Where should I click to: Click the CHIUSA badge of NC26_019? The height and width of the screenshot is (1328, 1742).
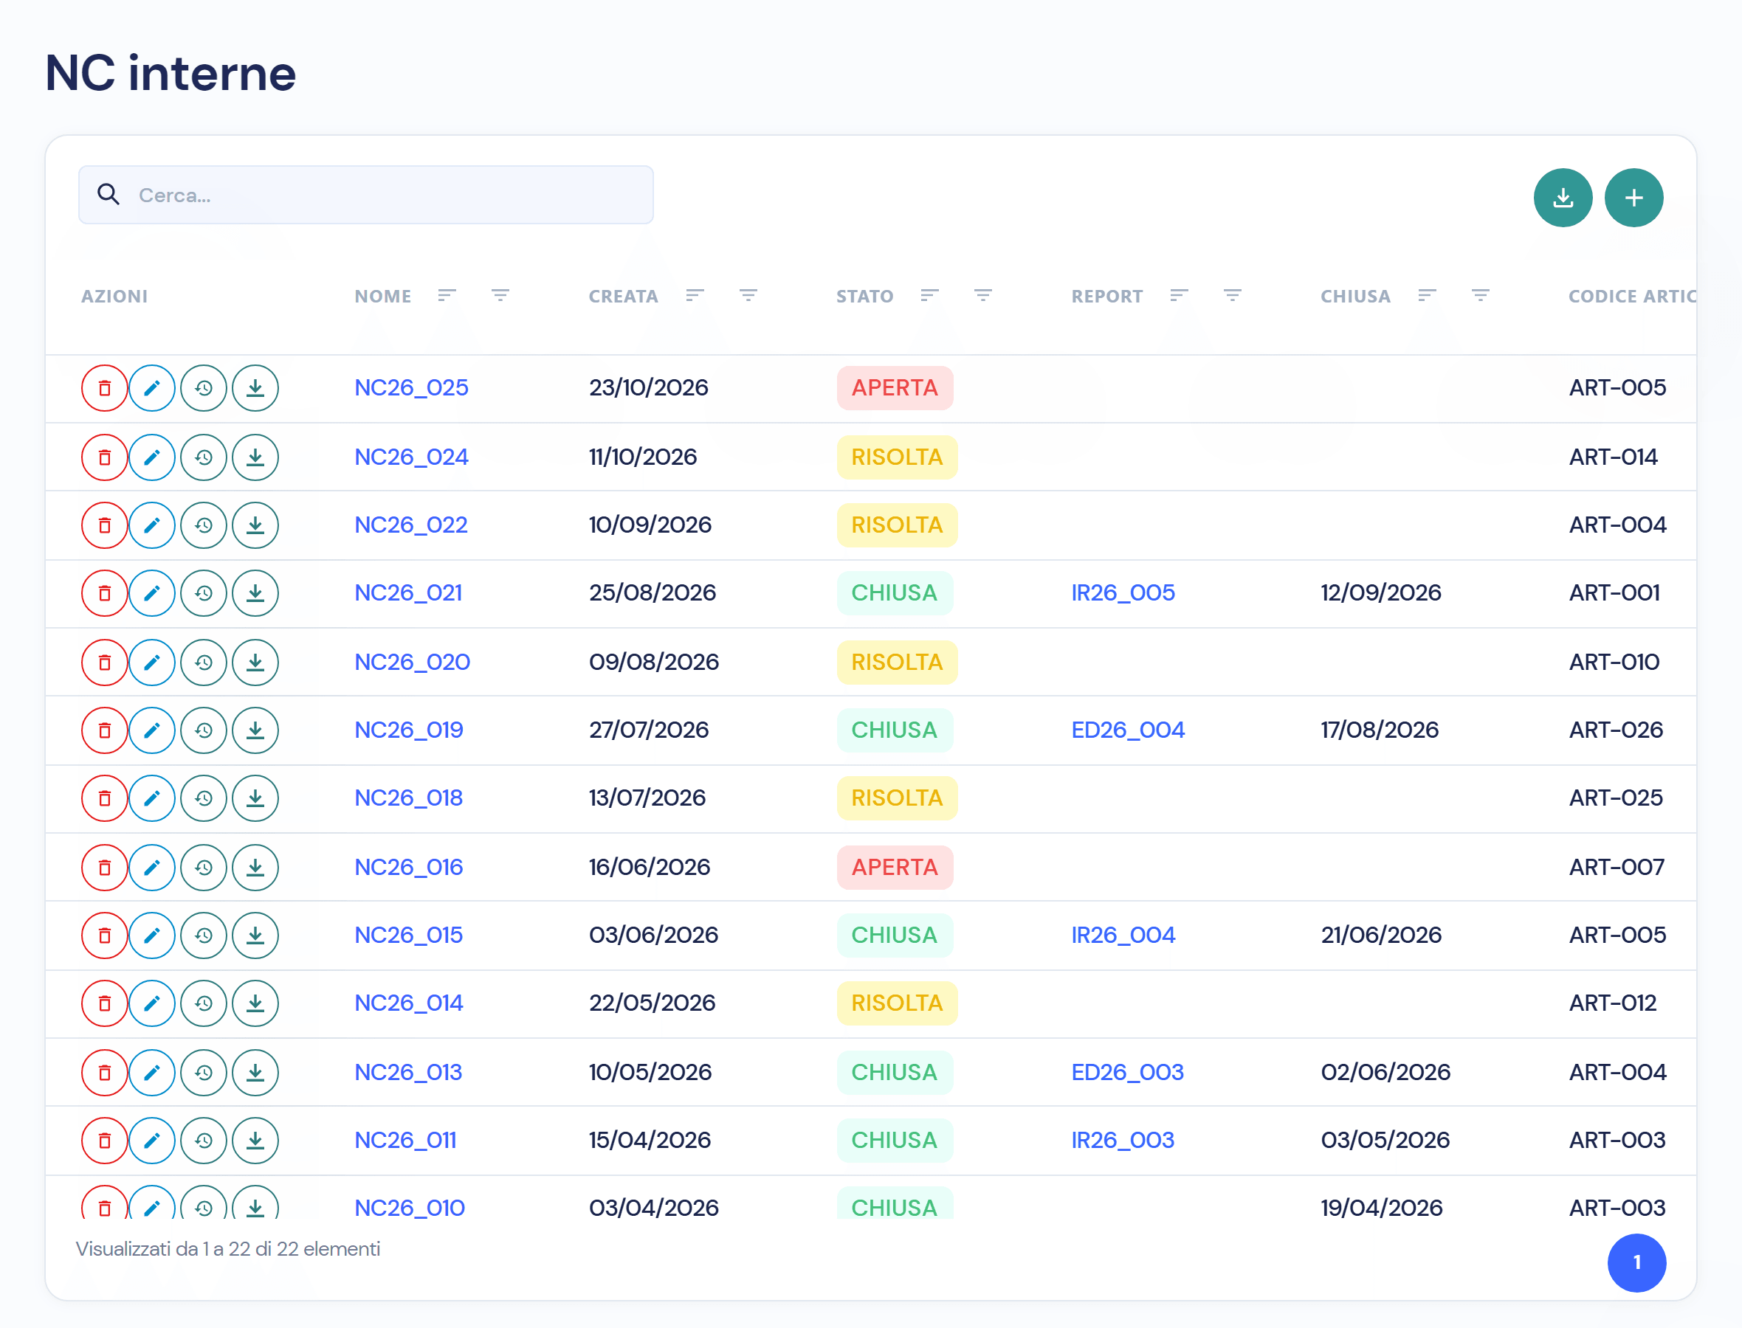tap(895, 730)
